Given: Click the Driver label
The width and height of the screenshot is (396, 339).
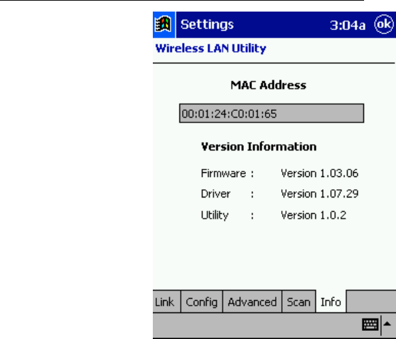Looking at the screenshot, I should pos(215,194).
